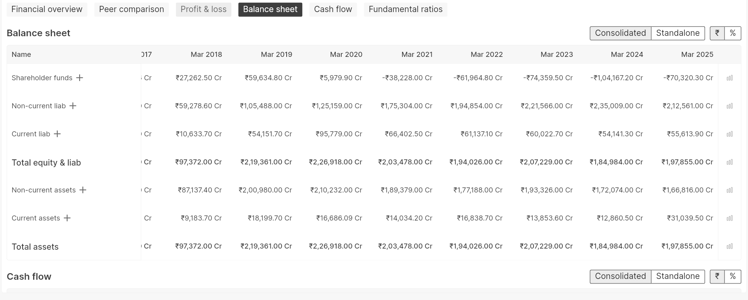Screen dimensions: 748x300
Task: Switch Balance sheet to Standalone view
Action: [677, 33]
